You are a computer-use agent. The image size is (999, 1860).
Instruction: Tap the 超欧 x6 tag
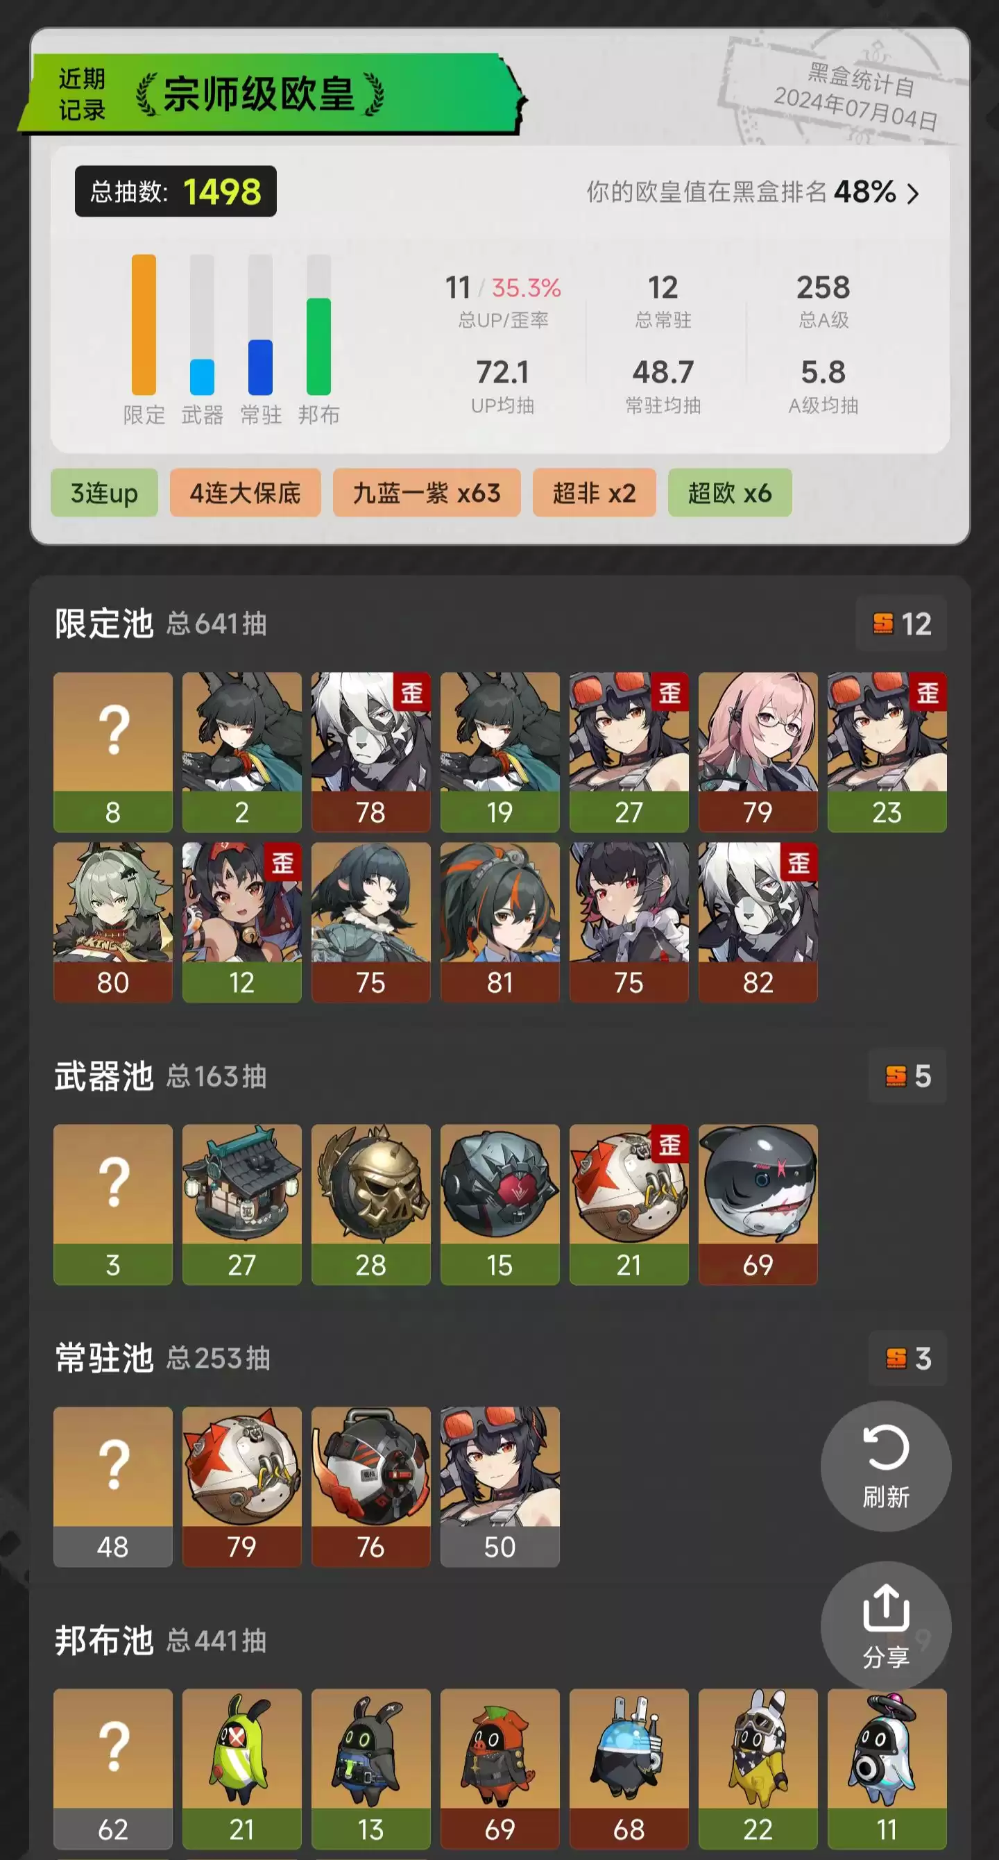click(729, 492)
